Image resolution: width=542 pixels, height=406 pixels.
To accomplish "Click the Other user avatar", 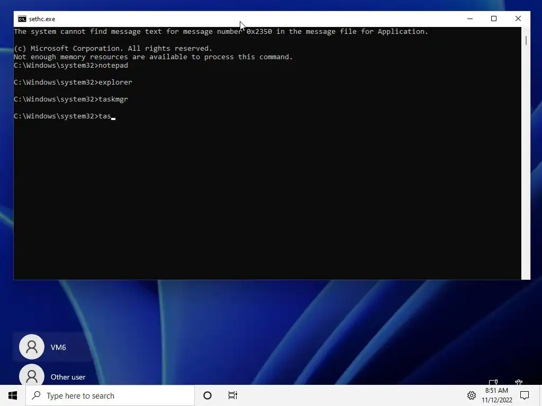I will pyautogui.click(x=32, y=375).
